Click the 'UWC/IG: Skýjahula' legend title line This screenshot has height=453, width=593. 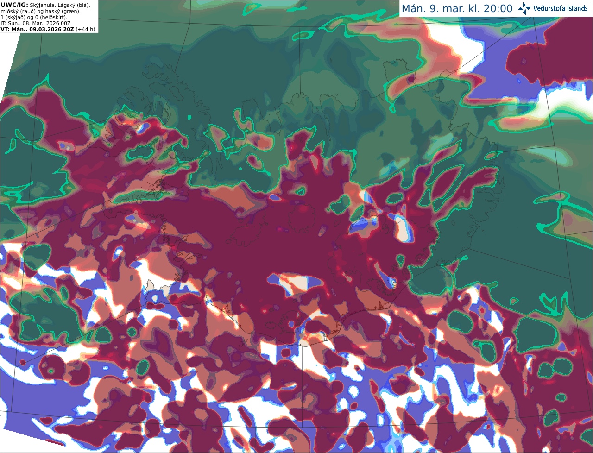pyautogui.click(x=45, y=5)
